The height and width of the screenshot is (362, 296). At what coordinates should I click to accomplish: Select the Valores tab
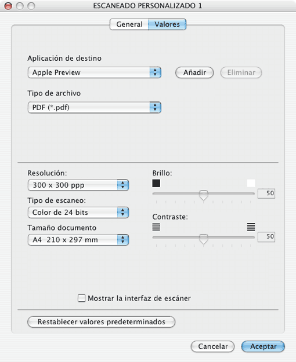167,24
